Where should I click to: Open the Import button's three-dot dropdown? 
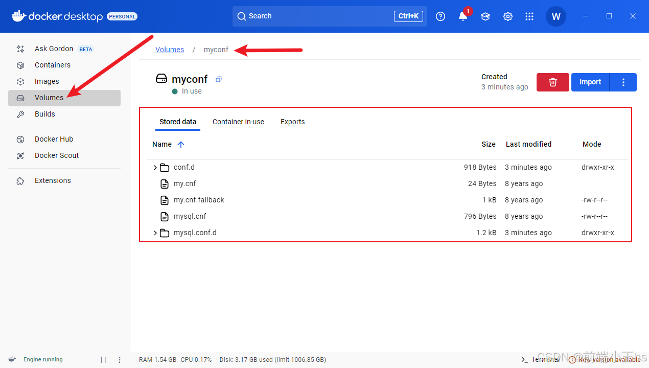(x=623, y=82)
